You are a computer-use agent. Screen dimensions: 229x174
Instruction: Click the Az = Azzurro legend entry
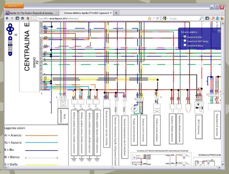click(31, 142)
